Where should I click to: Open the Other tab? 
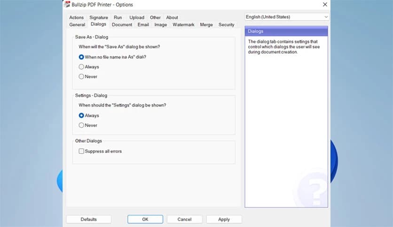pos(156,17)
